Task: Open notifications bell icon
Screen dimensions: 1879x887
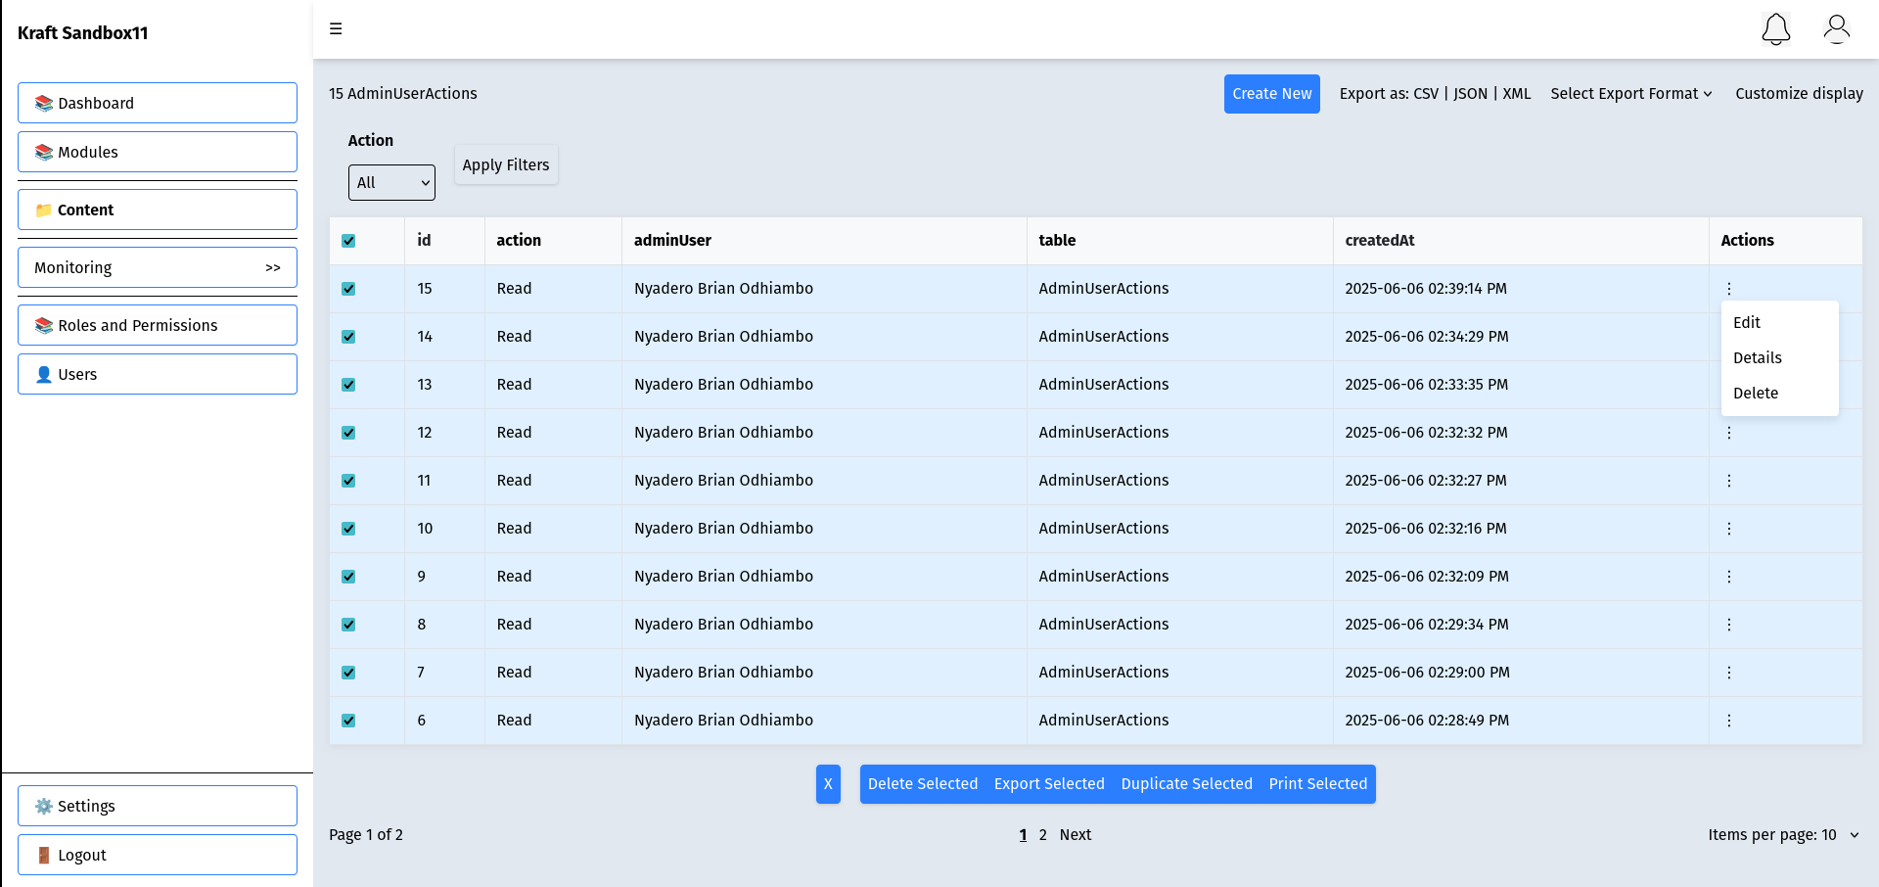Action: [x=1776, y=29]
